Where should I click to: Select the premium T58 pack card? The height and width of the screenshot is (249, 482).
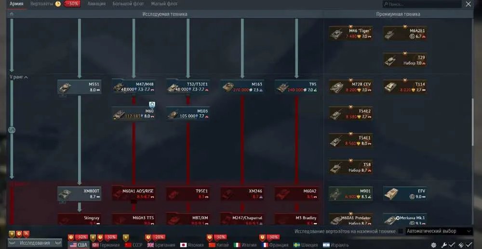[351, 167]
